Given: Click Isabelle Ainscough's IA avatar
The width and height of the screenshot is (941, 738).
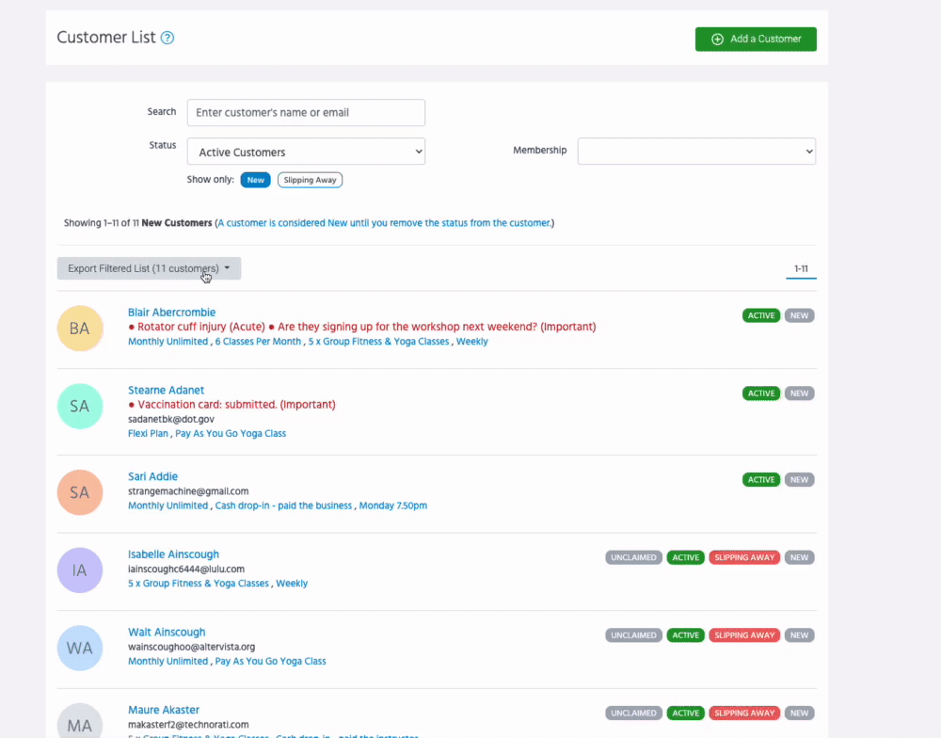Looking at the screenshot, I should tap(80, 570).
